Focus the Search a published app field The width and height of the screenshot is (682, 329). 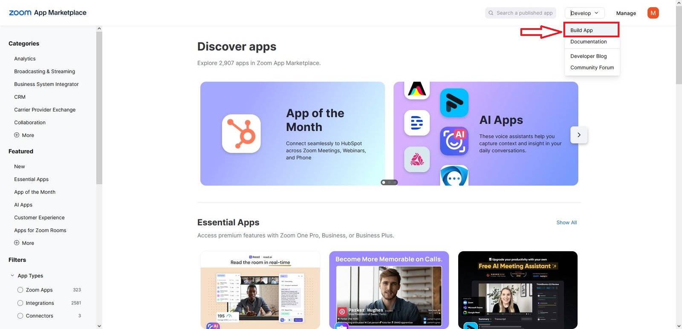521,13
